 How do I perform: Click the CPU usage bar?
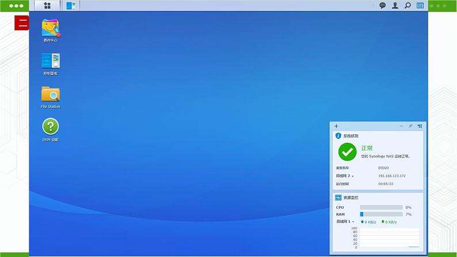pos(381,207)
